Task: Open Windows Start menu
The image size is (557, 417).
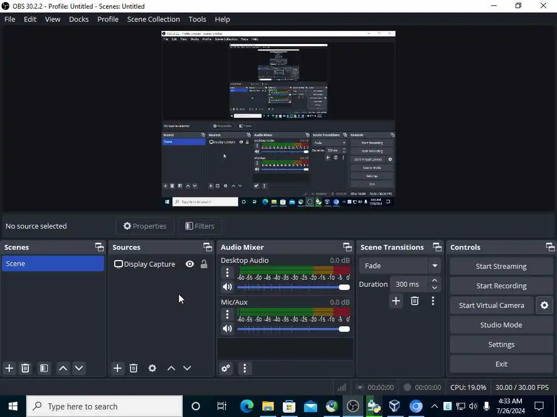Action: 13,406
